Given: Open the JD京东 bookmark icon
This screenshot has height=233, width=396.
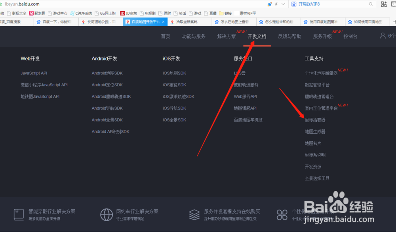Looking at the screenshot, I should (x=122, y=13).
